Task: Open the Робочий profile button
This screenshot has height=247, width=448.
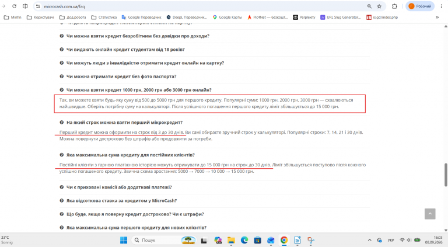Action: [420, 6]
